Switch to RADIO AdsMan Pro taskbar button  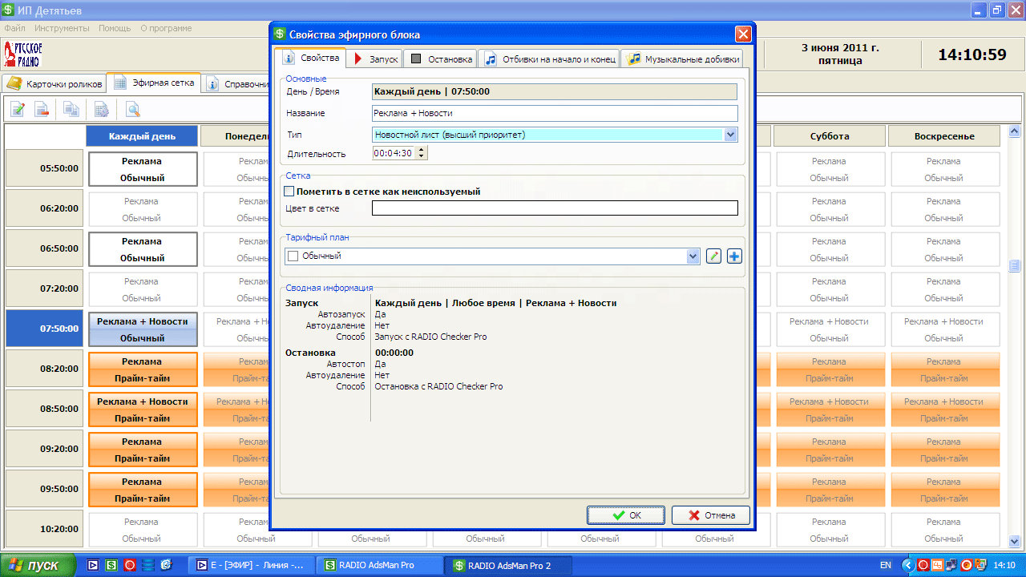(x=380, y=565)
